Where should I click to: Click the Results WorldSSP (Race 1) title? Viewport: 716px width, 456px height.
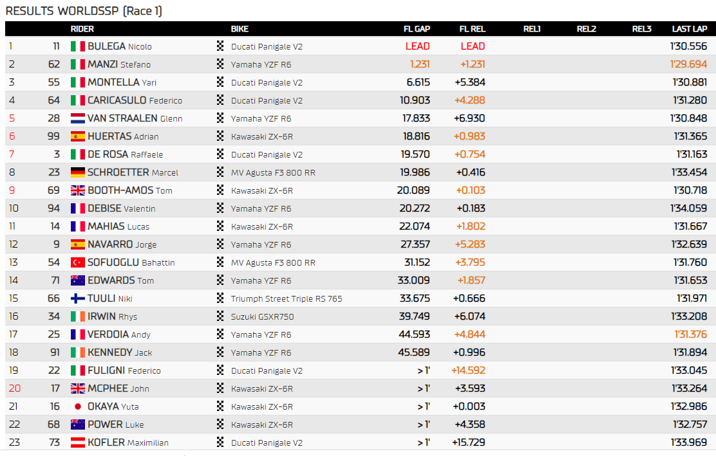pos(84,11)
